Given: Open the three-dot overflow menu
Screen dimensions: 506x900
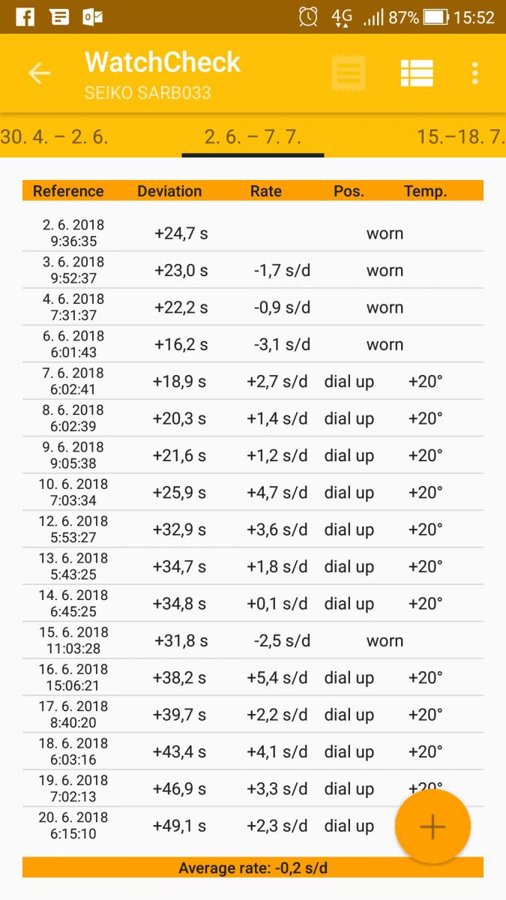Looking at the screenshot, I should pos(475,73).
